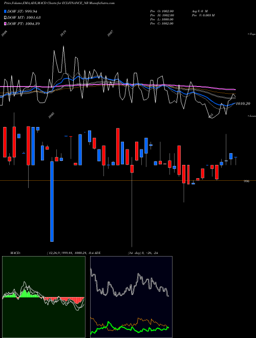Click the 'Pre H: 1002.00' value
Image resolution: width=256 pixels, height=338 pixels.
[x=162, y=15]
